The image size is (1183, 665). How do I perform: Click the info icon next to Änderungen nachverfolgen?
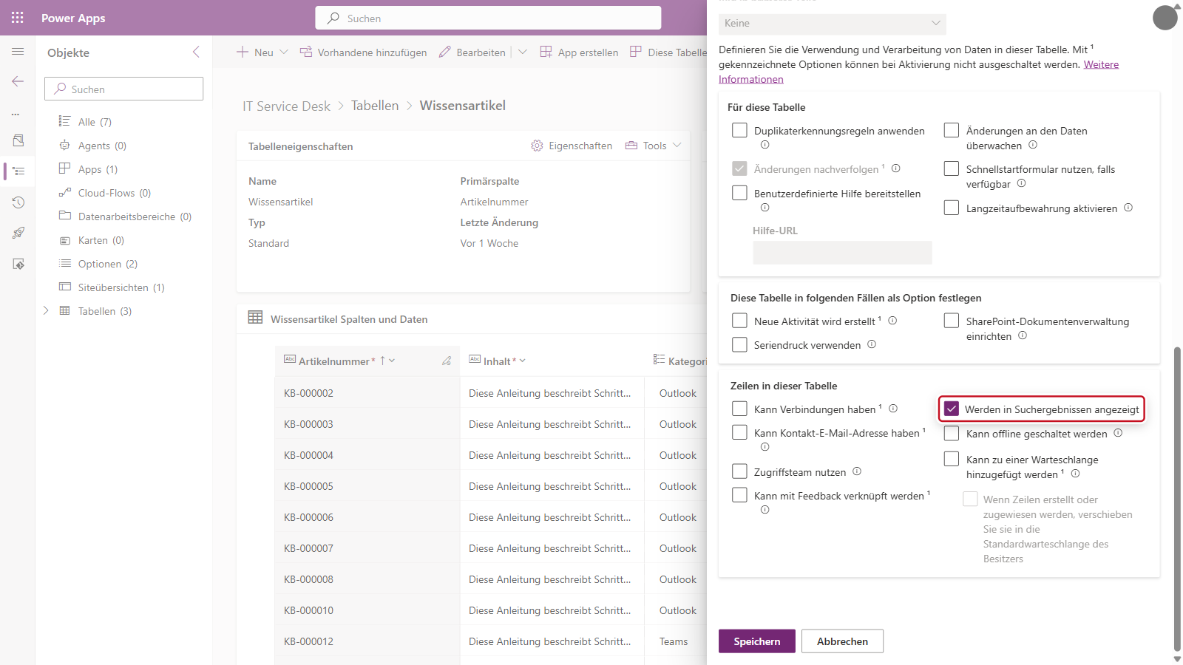[896, 168]
